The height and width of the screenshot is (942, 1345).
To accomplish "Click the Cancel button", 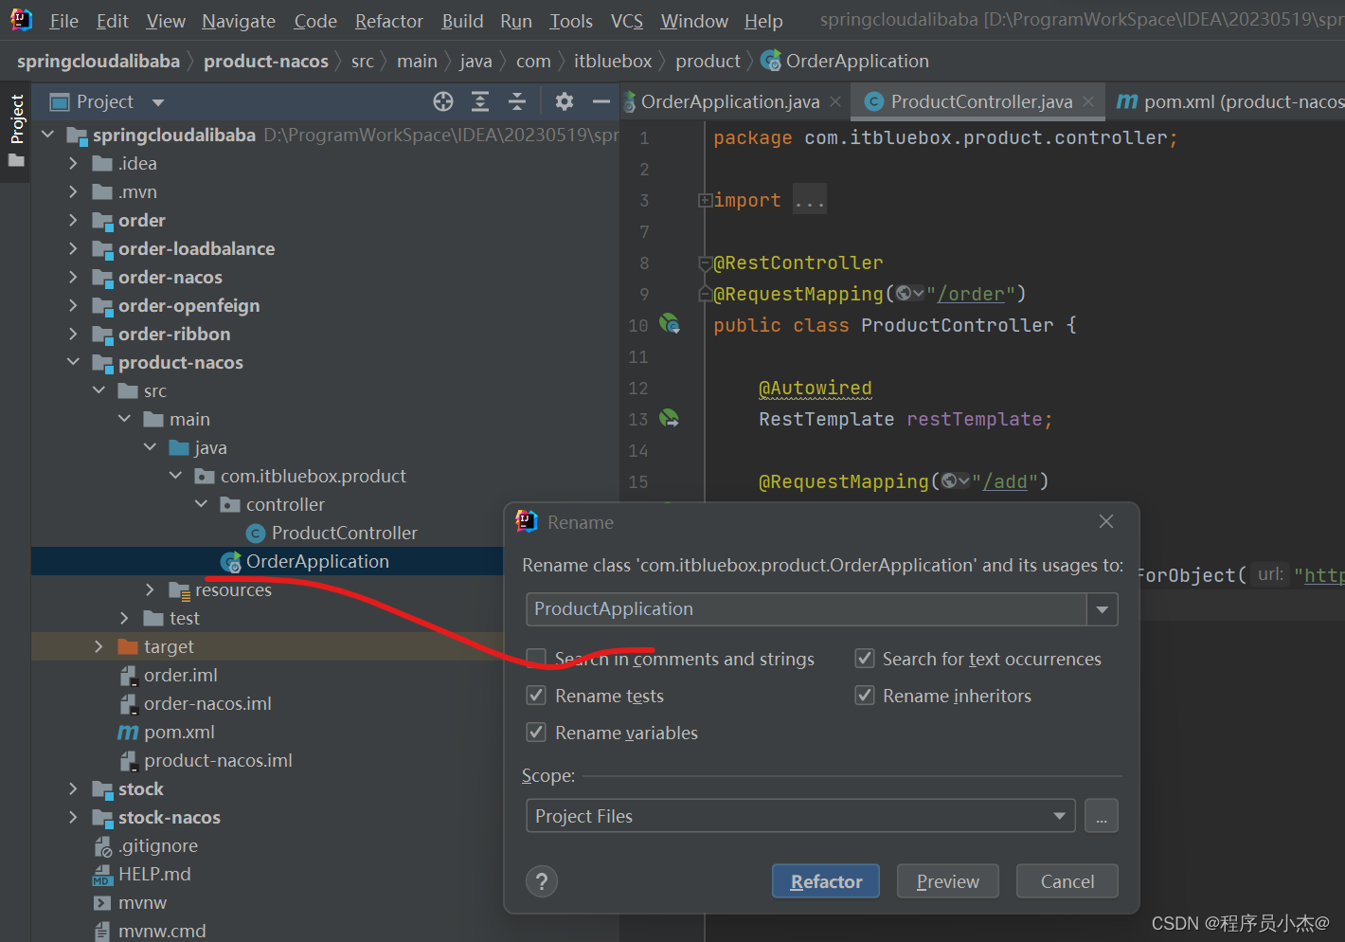I will pyautogui.click(x=1067, y=881).
